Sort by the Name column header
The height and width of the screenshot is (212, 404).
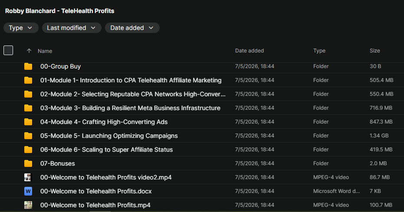(x=45, y=51)
